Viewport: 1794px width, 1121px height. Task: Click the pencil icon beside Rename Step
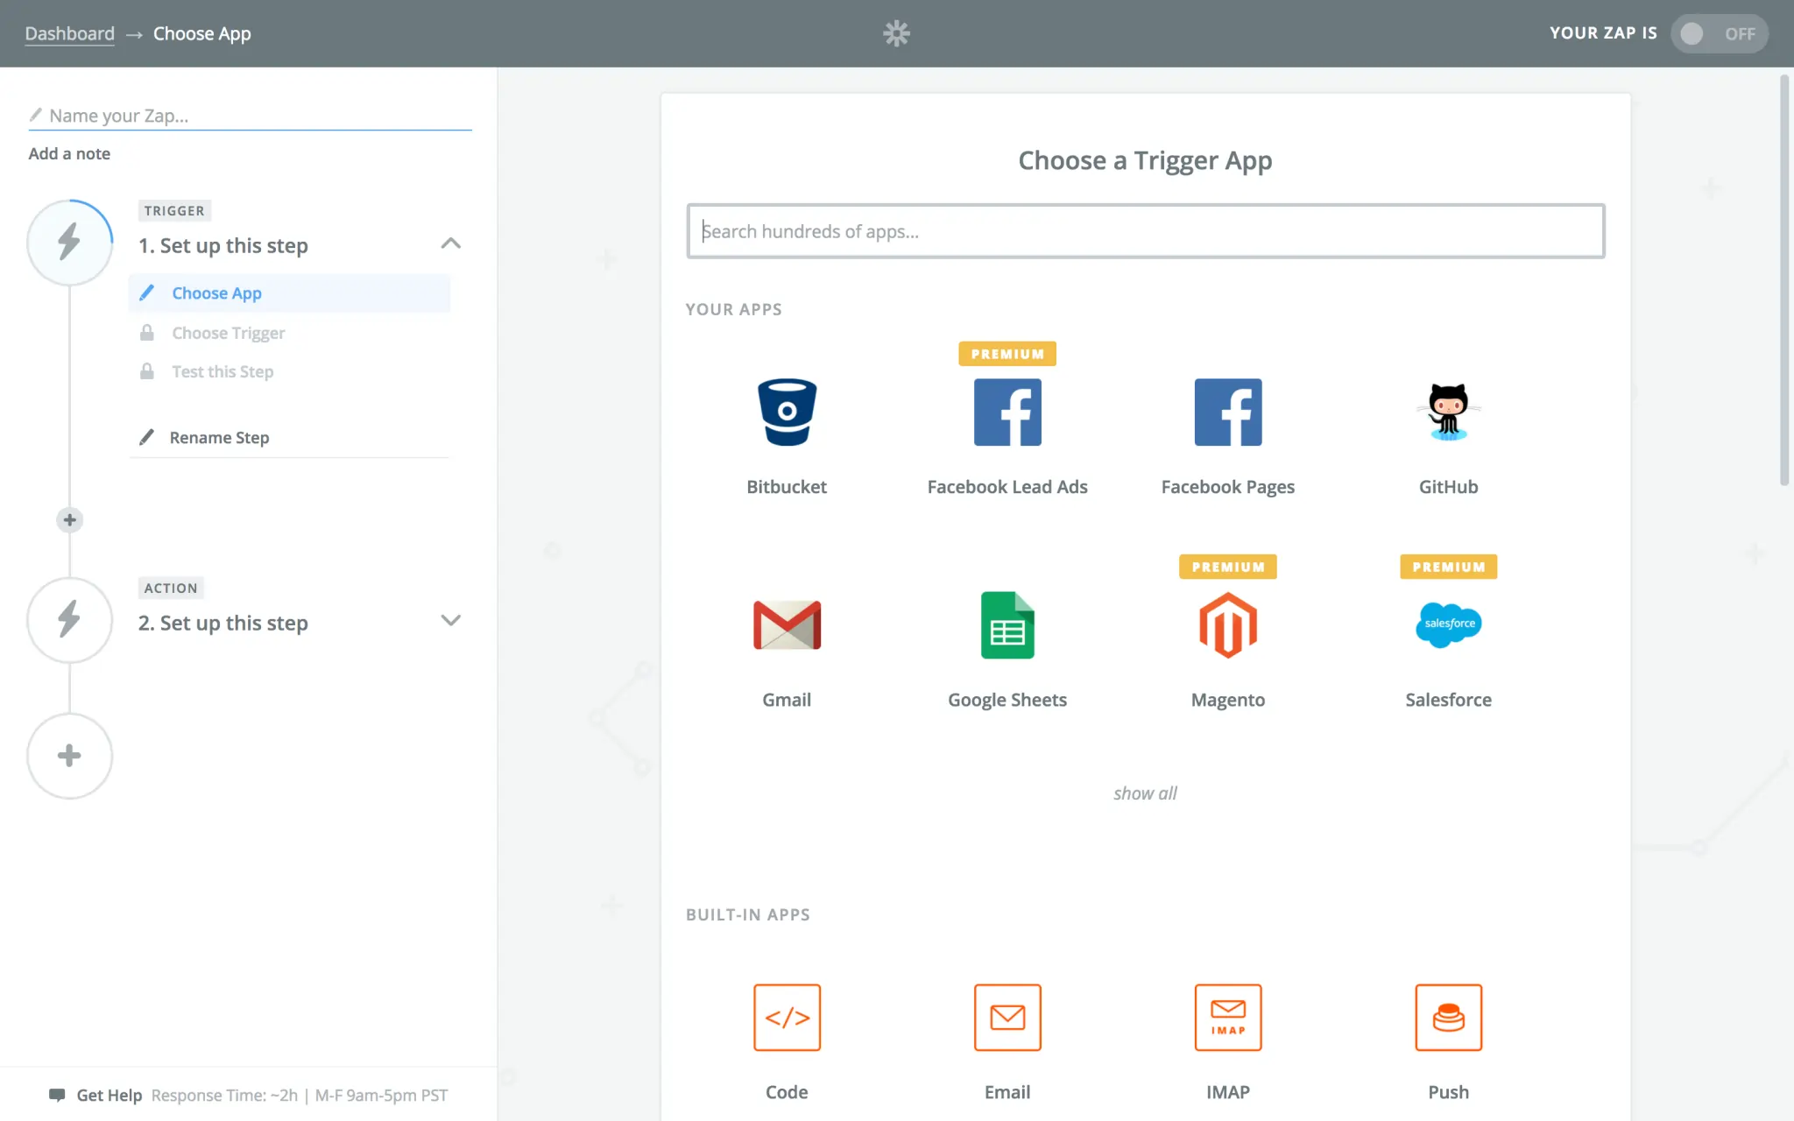pyautogui.click(x=147, y=437)
